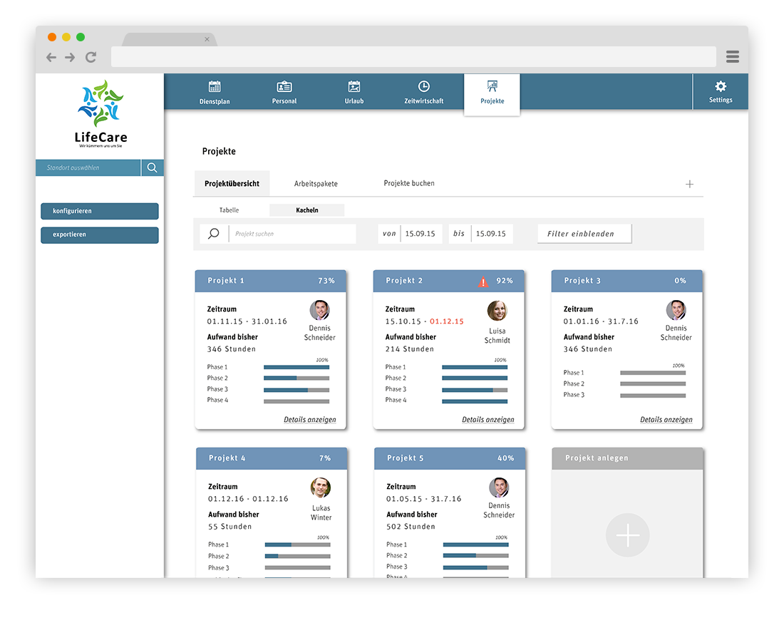The width and height of the screenshot is (784, 640).
Task: Add a new tab with plus sign
Action: [689, 184]
